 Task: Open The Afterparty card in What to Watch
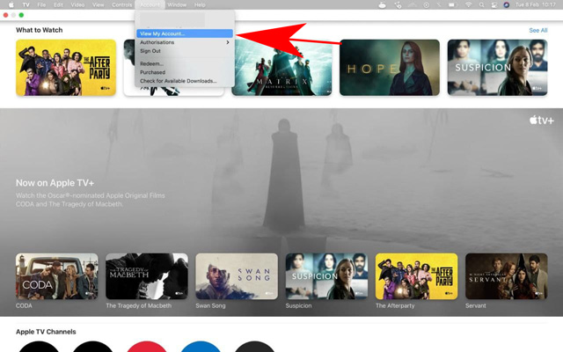pos(66,68)
